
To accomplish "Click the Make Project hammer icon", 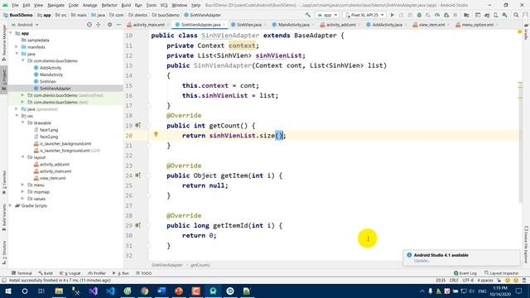I will click(x=307, y=15).
